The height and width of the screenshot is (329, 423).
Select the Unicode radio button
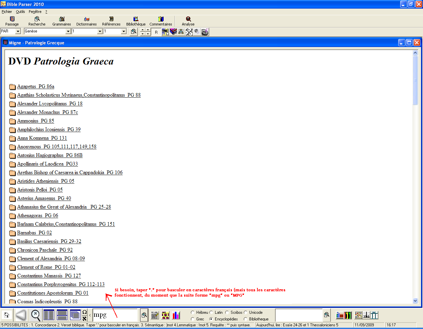tap(246, 312)
